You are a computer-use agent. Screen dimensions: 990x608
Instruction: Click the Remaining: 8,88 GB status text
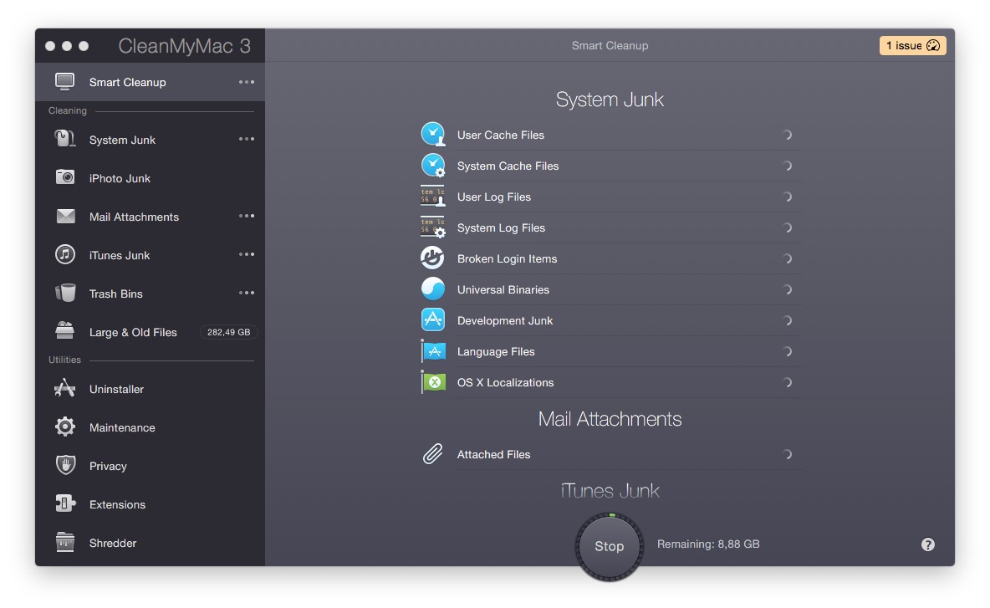tap(708, 544)
